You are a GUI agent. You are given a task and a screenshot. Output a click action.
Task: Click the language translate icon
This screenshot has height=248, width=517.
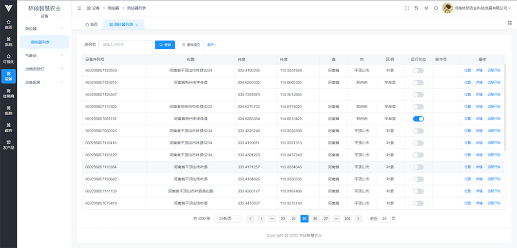tap(416, 8)
